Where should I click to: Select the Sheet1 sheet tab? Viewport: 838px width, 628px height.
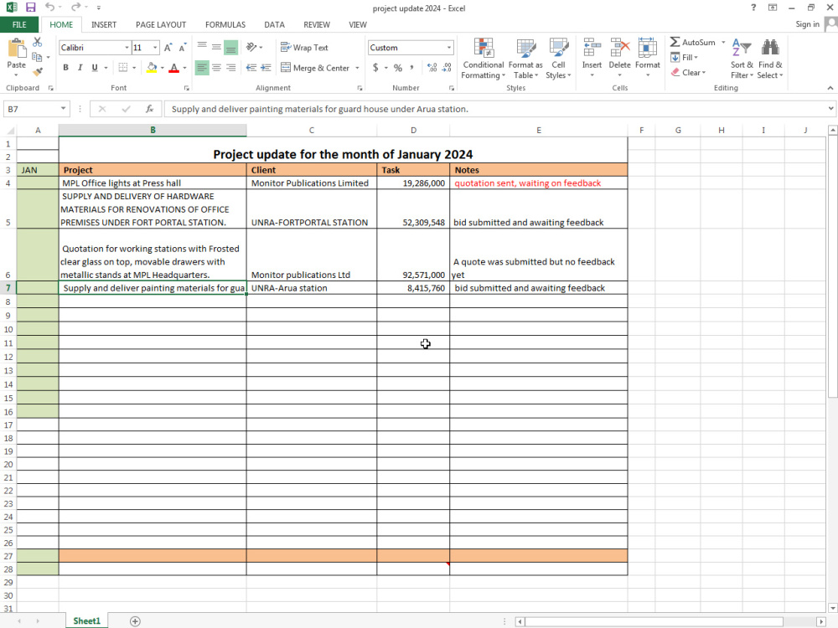(86, 621)
